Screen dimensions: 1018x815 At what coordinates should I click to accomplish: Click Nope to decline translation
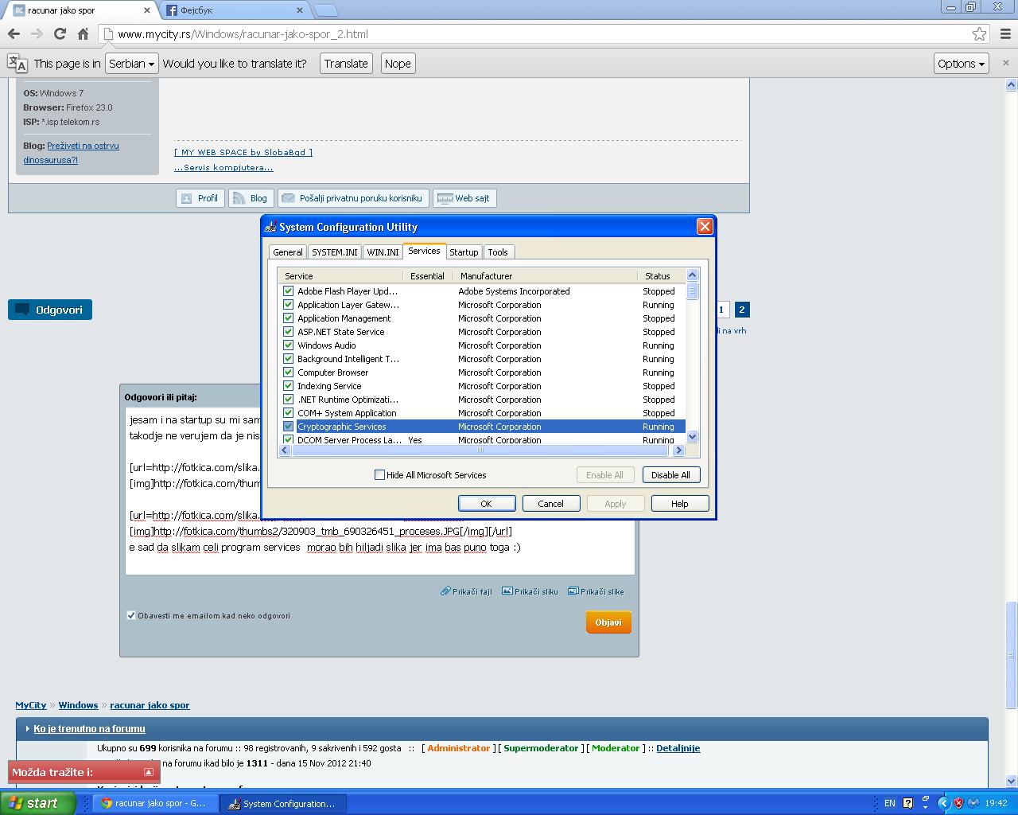click(398, 64)
